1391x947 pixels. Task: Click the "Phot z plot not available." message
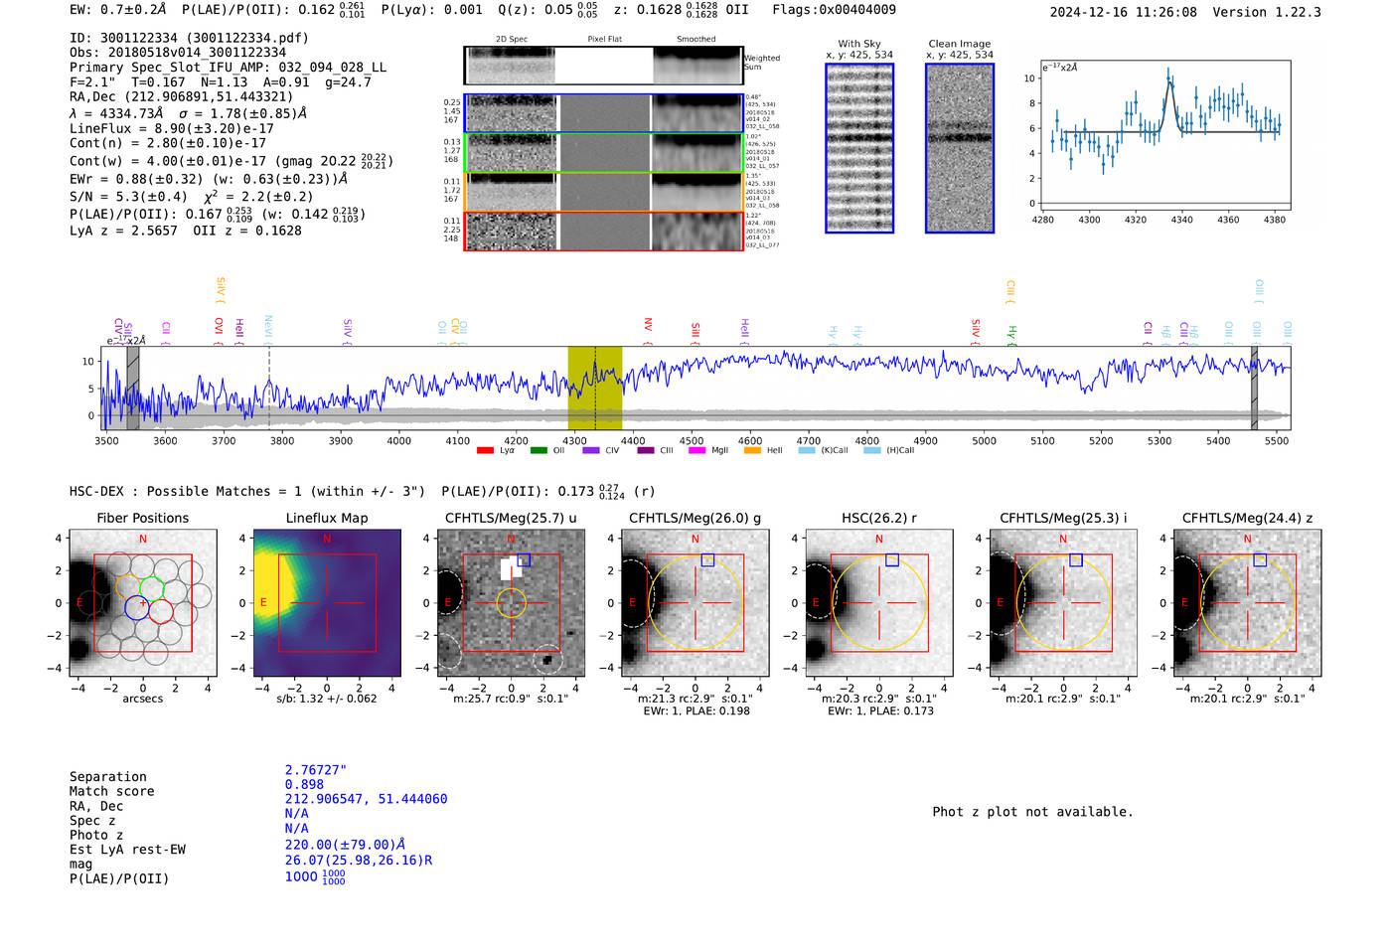pos(1032,812)
